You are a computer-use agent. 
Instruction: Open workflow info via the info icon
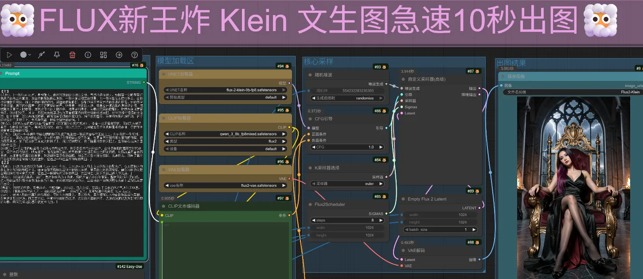tap(88, 55)
